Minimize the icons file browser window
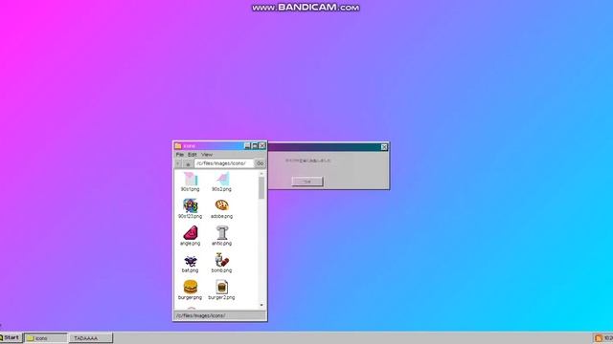This screenshot has height=344, width=613. (247, 146)
